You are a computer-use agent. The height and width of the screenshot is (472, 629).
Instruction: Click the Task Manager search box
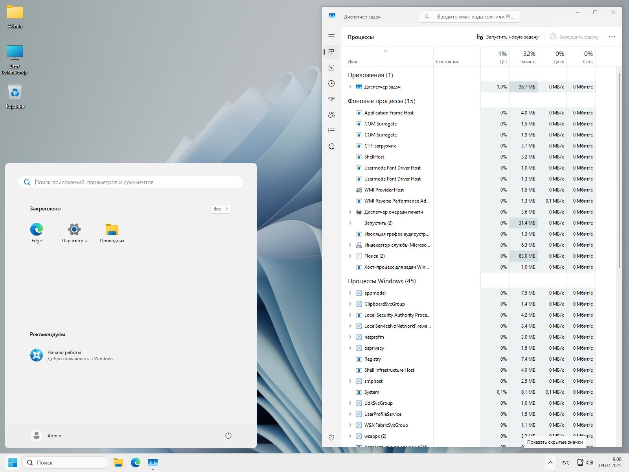point(470,17)
